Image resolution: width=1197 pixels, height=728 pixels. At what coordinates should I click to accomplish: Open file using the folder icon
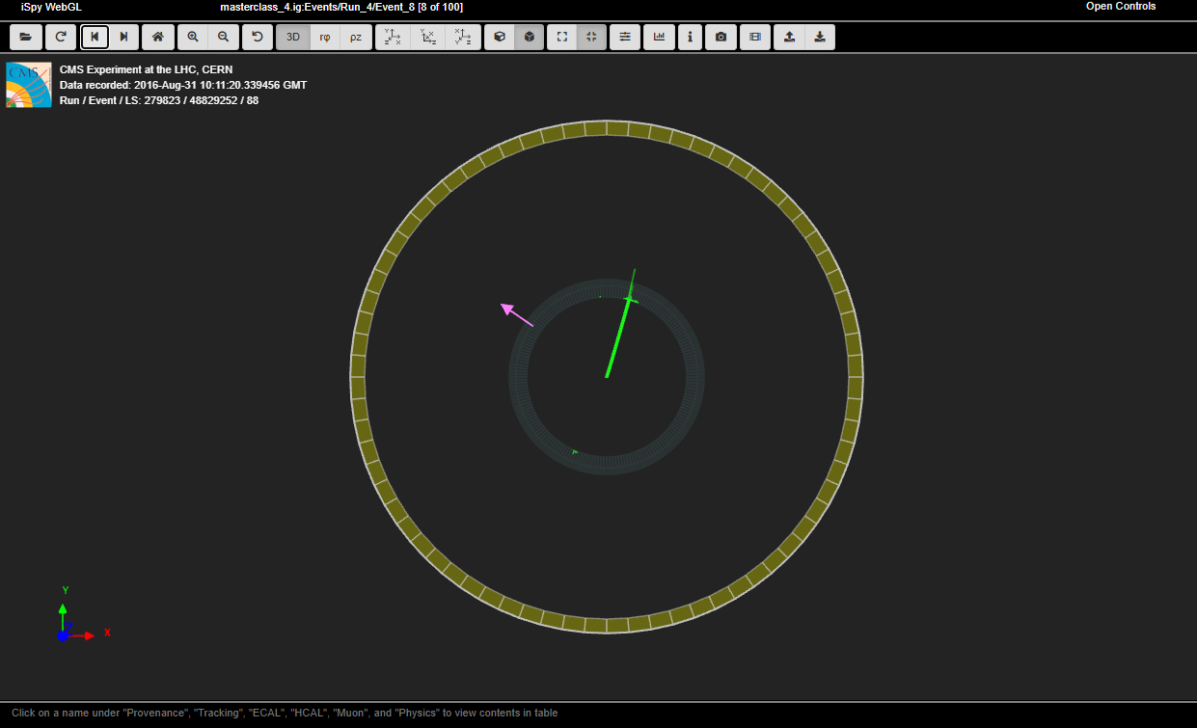tap(25, 37)
